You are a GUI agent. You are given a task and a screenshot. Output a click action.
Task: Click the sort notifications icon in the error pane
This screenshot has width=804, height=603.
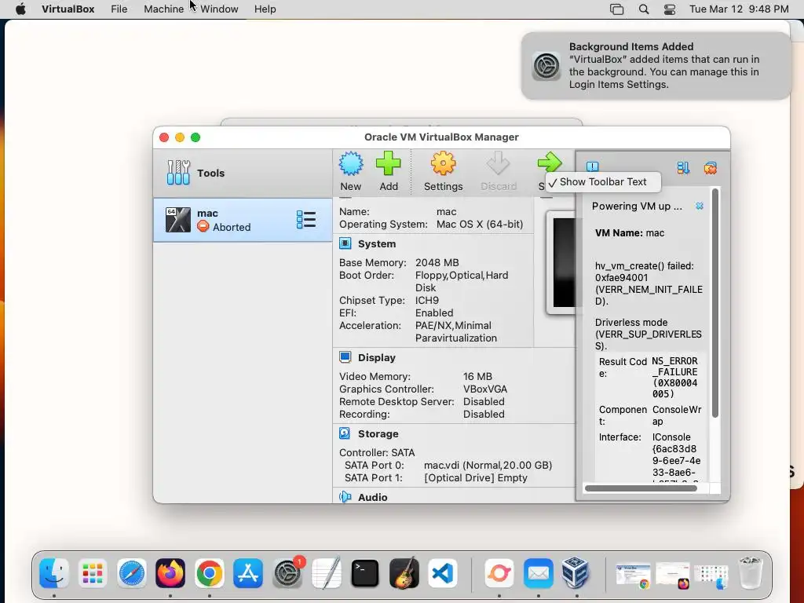[683, 168]
